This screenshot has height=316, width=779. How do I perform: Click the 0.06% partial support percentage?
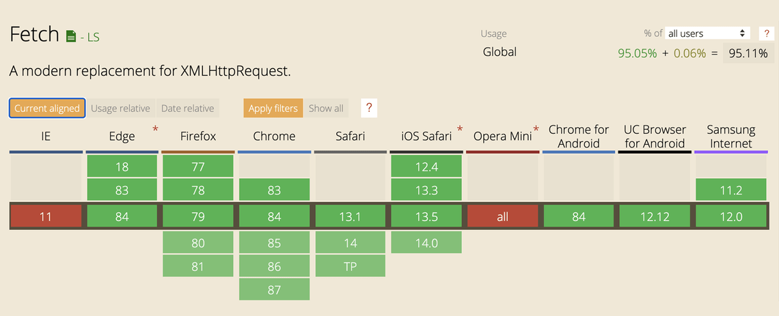pos(689,53)
